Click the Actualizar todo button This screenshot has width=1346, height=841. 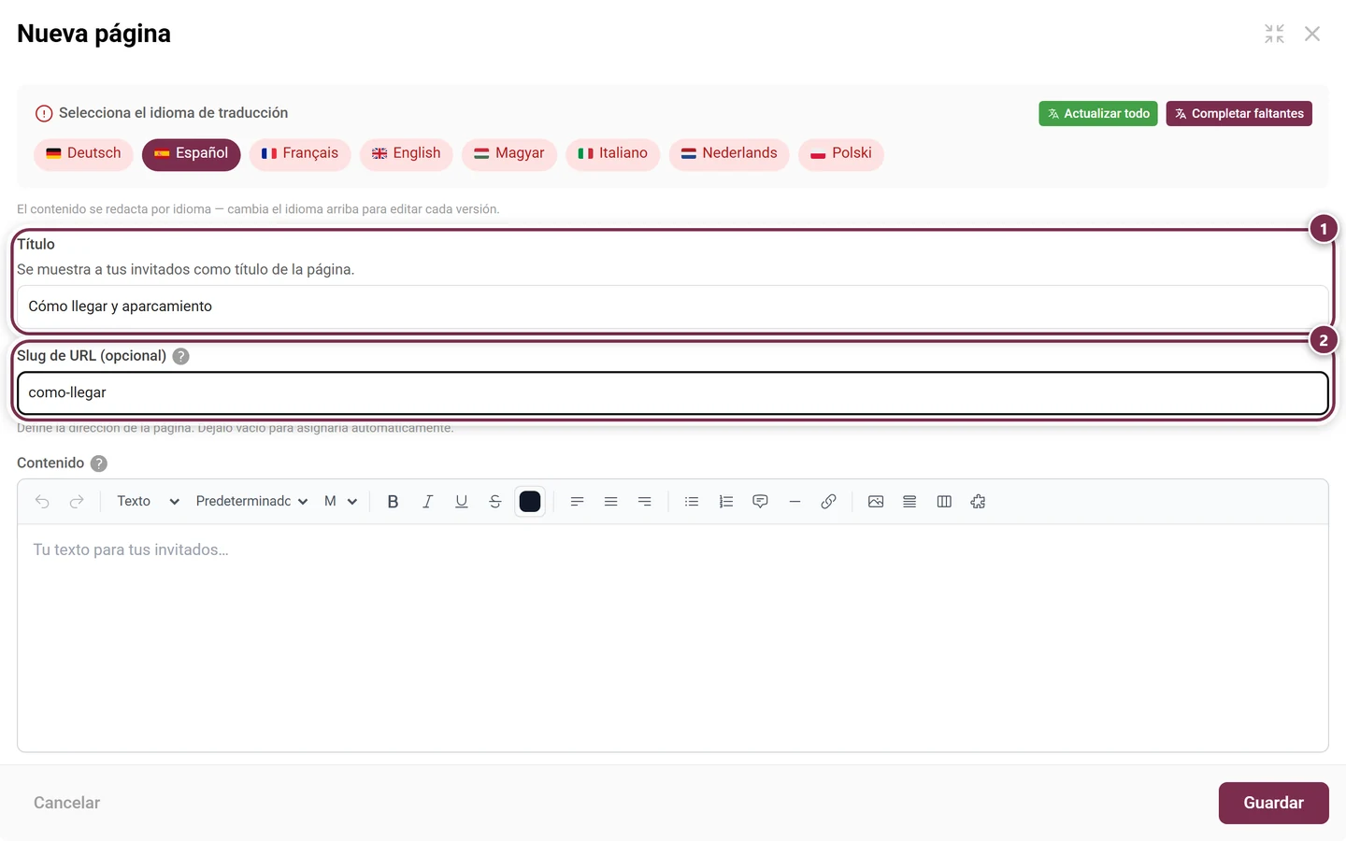tap(1098, 113)
